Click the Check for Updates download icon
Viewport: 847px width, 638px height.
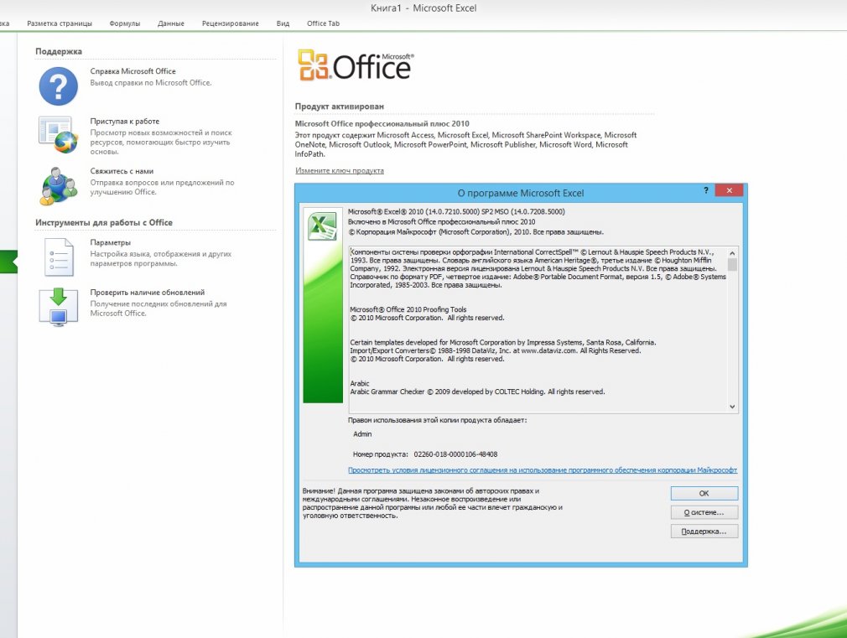click(x=59, y=307)
